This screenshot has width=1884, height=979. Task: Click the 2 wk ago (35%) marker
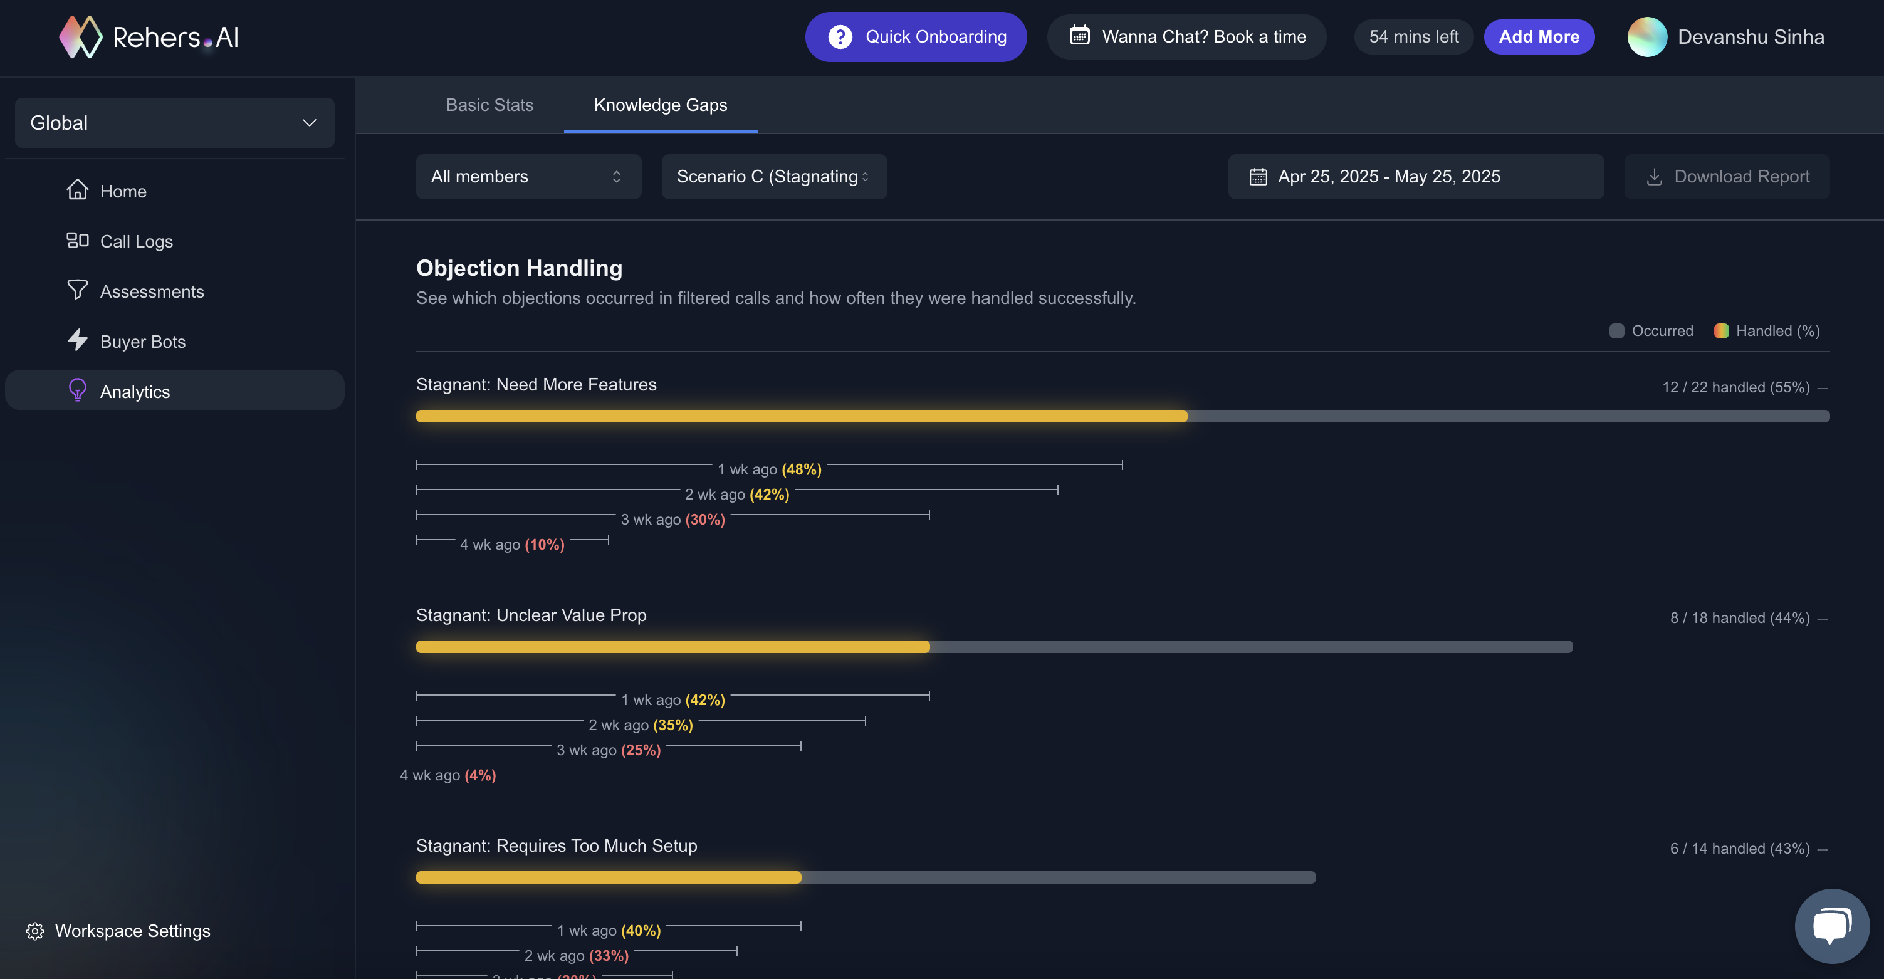[641, 725]
